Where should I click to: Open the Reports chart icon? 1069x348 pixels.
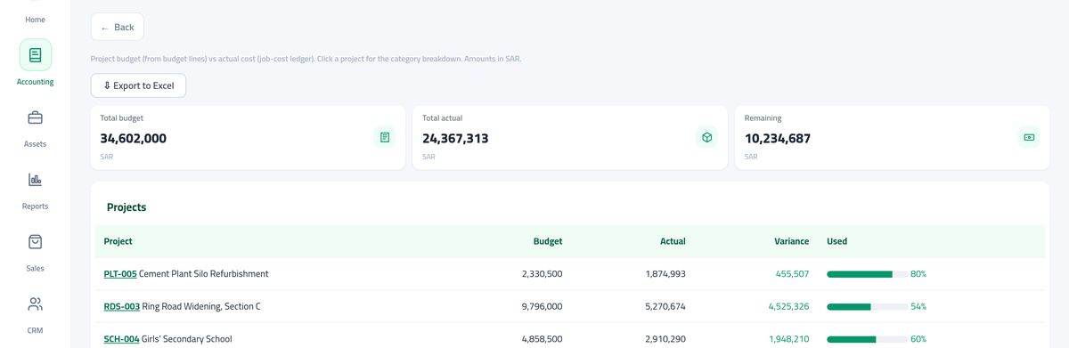(36, 180)
